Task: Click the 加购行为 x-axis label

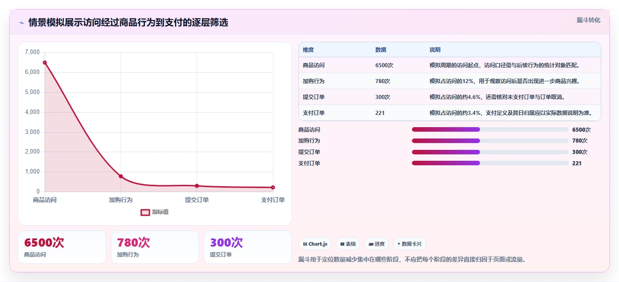Action: pyautogui.click(x=121, y=200)
